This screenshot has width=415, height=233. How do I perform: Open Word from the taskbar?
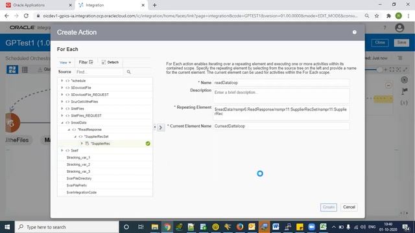point(276,227)
